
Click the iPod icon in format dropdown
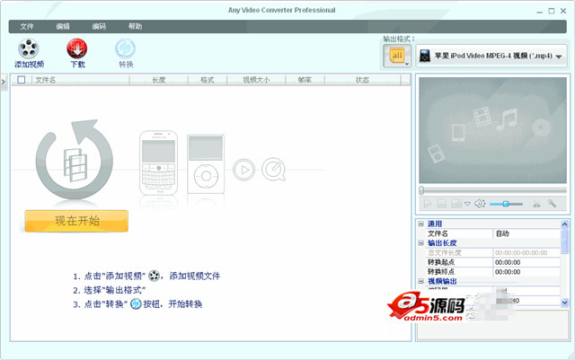click(425, 56)
